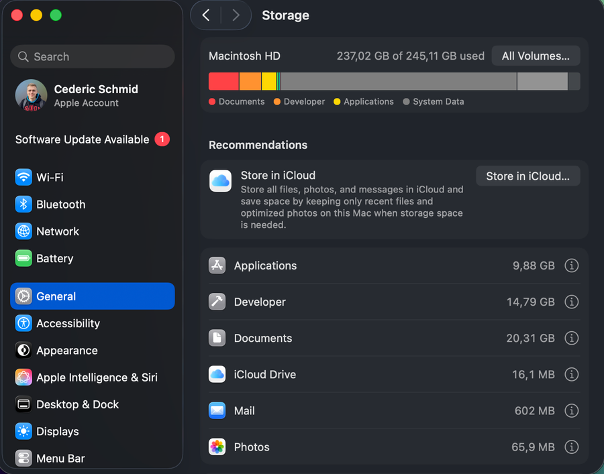Click the Macintosh HD label

pyautogui.click(x=244, y=56)
